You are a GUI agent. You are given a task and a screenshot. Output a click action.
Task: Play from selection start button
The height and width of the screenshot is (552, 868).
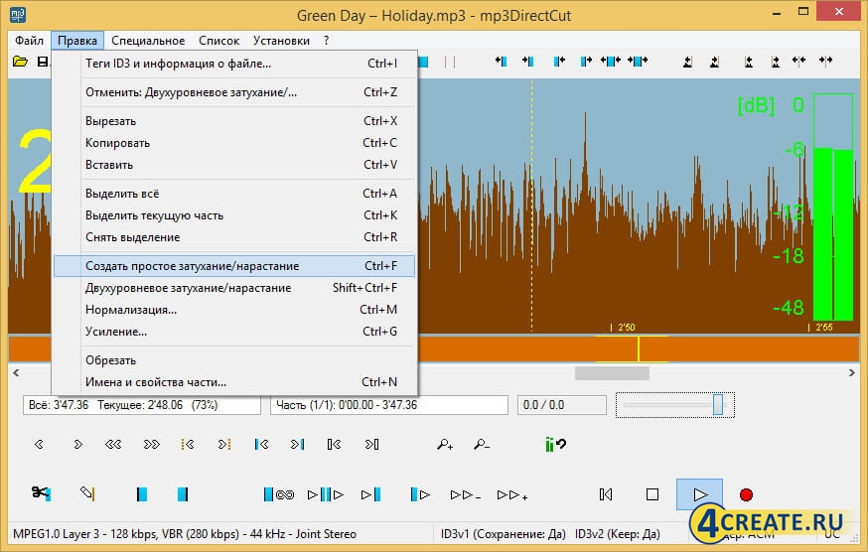[421, 494]
